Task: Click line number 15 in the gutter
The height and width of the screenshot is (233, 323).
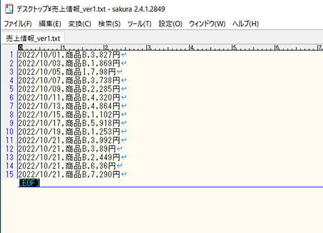Action: pos(9,175)
